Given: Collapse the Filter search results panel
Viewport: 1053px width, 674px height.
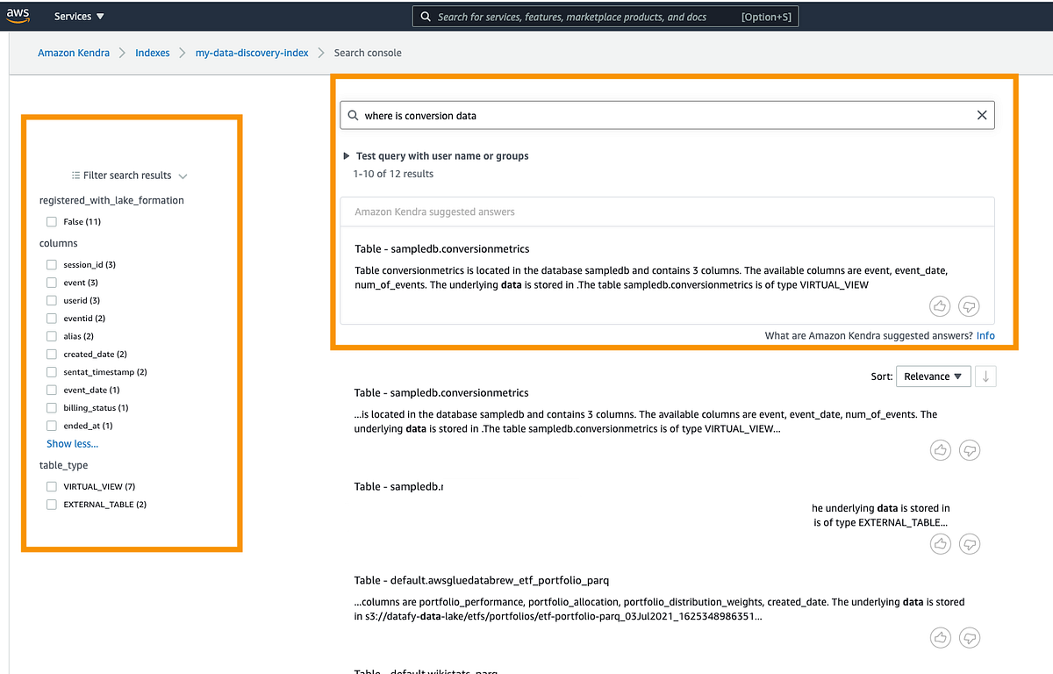Looking at the screenshot, I should coord(183,176).
